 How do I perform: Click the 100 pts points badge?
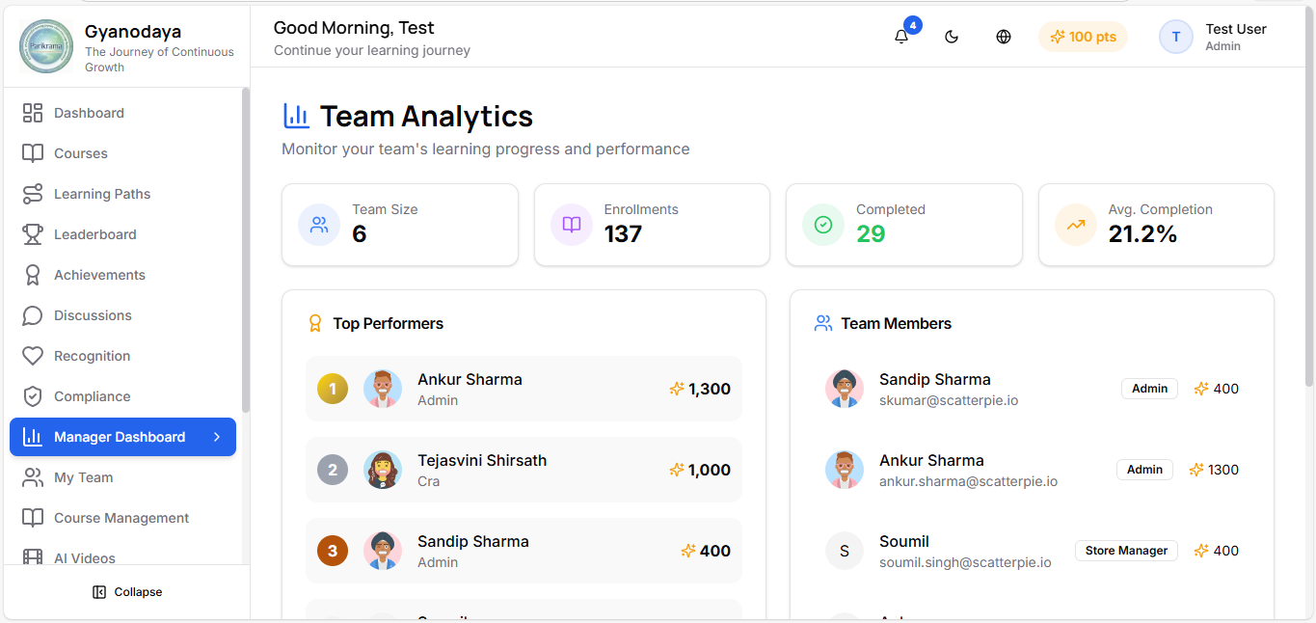click(x=1083, y=37)
